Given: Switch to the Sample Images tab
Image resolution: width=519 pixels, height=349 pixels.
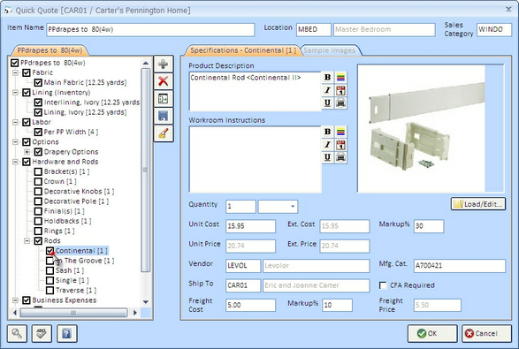Looking at the screenshot, I should tap(330, 50).
